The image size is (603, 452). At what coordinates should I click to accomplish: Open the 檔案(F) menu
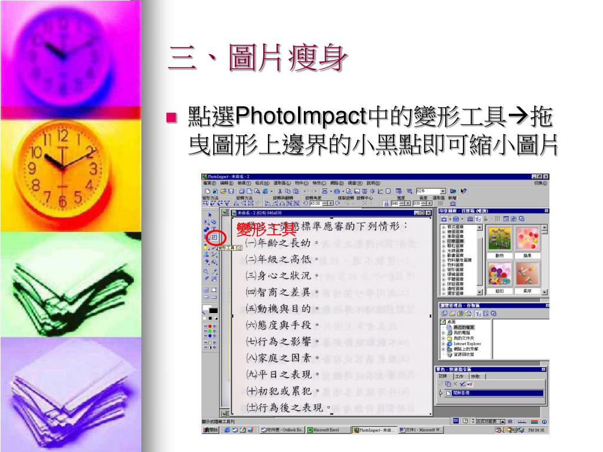pos(210,184)
